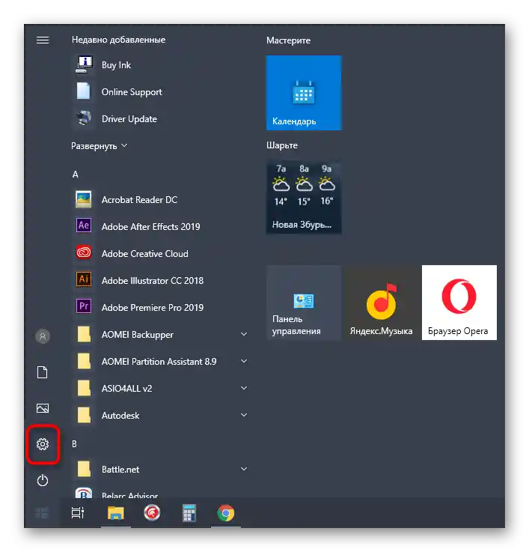The height and width of the screenshot is (552, 529).
Task: Open the weather tile Новая Збурь...
Action: (304, 198)
